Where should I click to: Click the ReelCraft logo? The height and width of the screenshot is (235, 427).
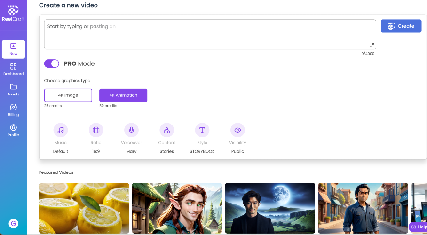13,14
